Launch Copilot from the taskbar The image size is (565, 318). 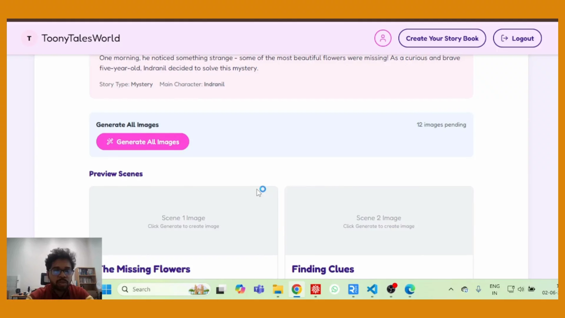coord(240,289)
